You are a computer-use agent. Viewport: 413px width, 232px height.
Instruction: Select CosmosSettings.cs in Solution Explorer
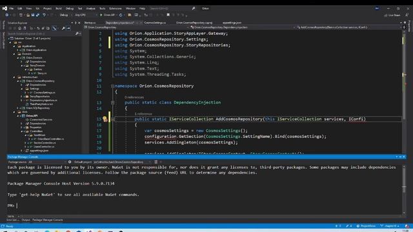(45, 93)
